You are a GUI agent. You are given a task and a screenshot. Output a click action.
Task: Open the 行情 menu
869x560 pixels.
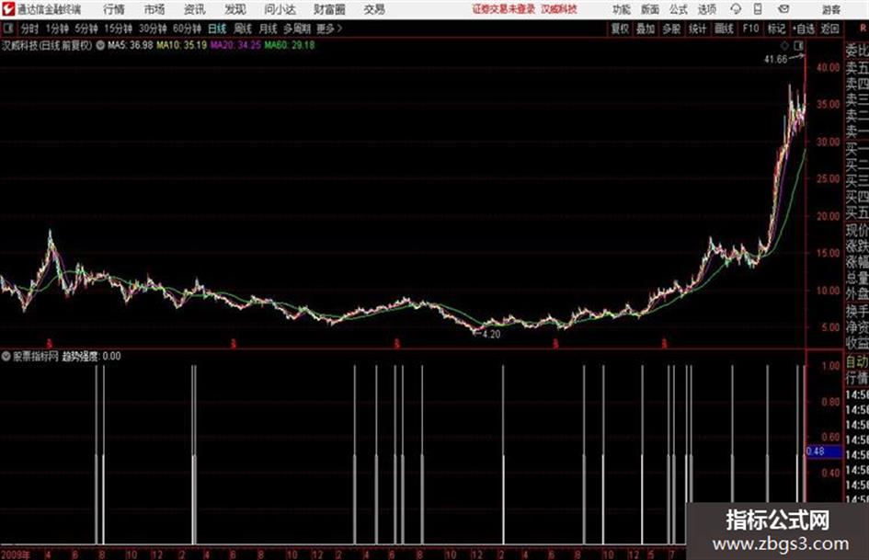[114, 9]
